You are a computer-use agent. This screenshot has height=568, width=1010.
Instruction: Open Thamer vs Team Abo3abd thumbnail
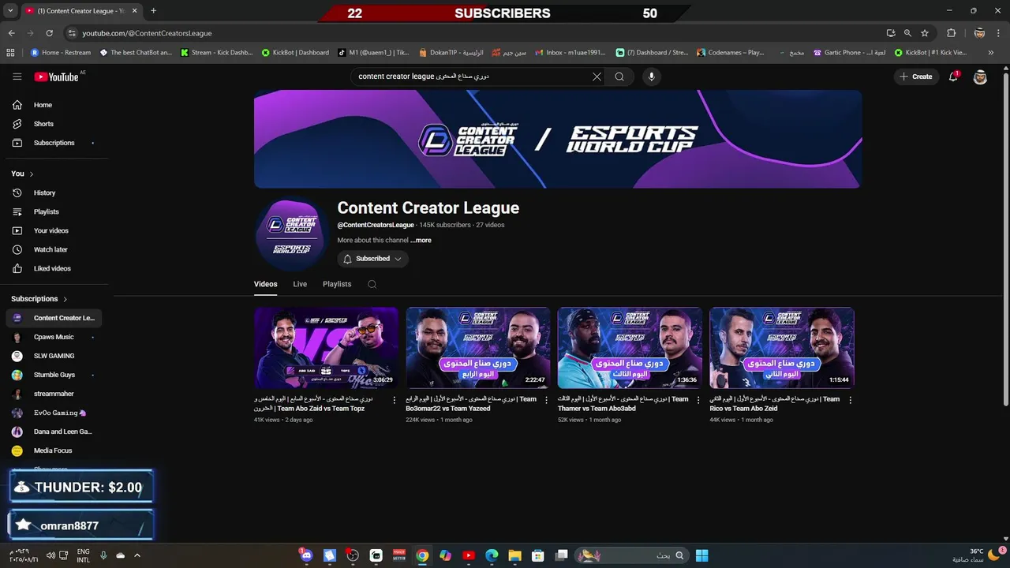pos(630,348)
